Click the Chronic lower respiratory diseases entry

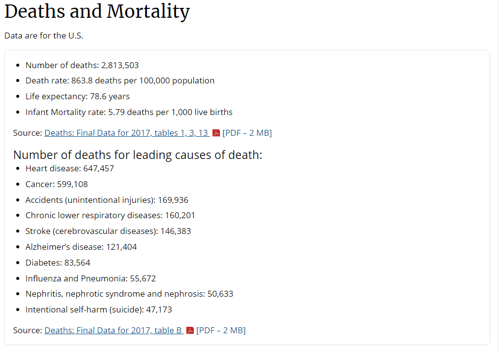110,215
